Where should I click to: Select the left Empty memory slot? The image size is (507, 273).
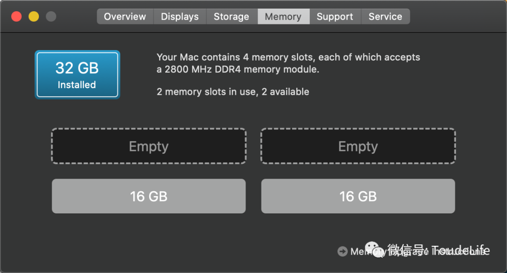pyautogui.click(x=148, y=146)
